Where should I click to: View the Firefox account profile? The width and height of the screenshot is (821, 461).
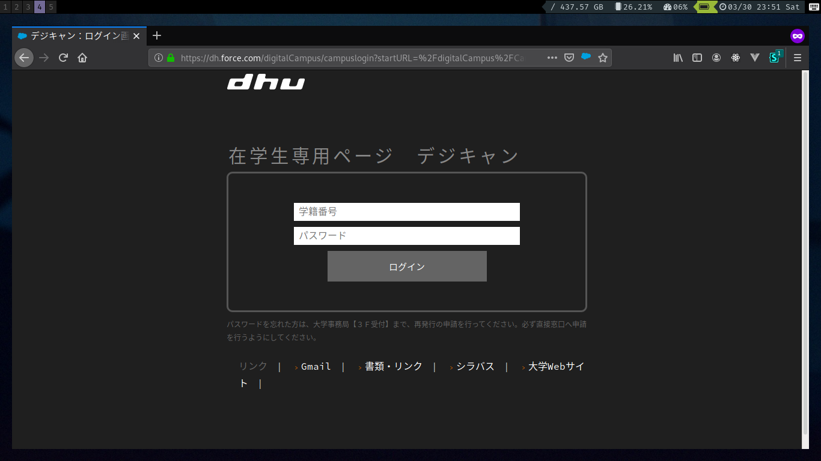tap(716, 58)
